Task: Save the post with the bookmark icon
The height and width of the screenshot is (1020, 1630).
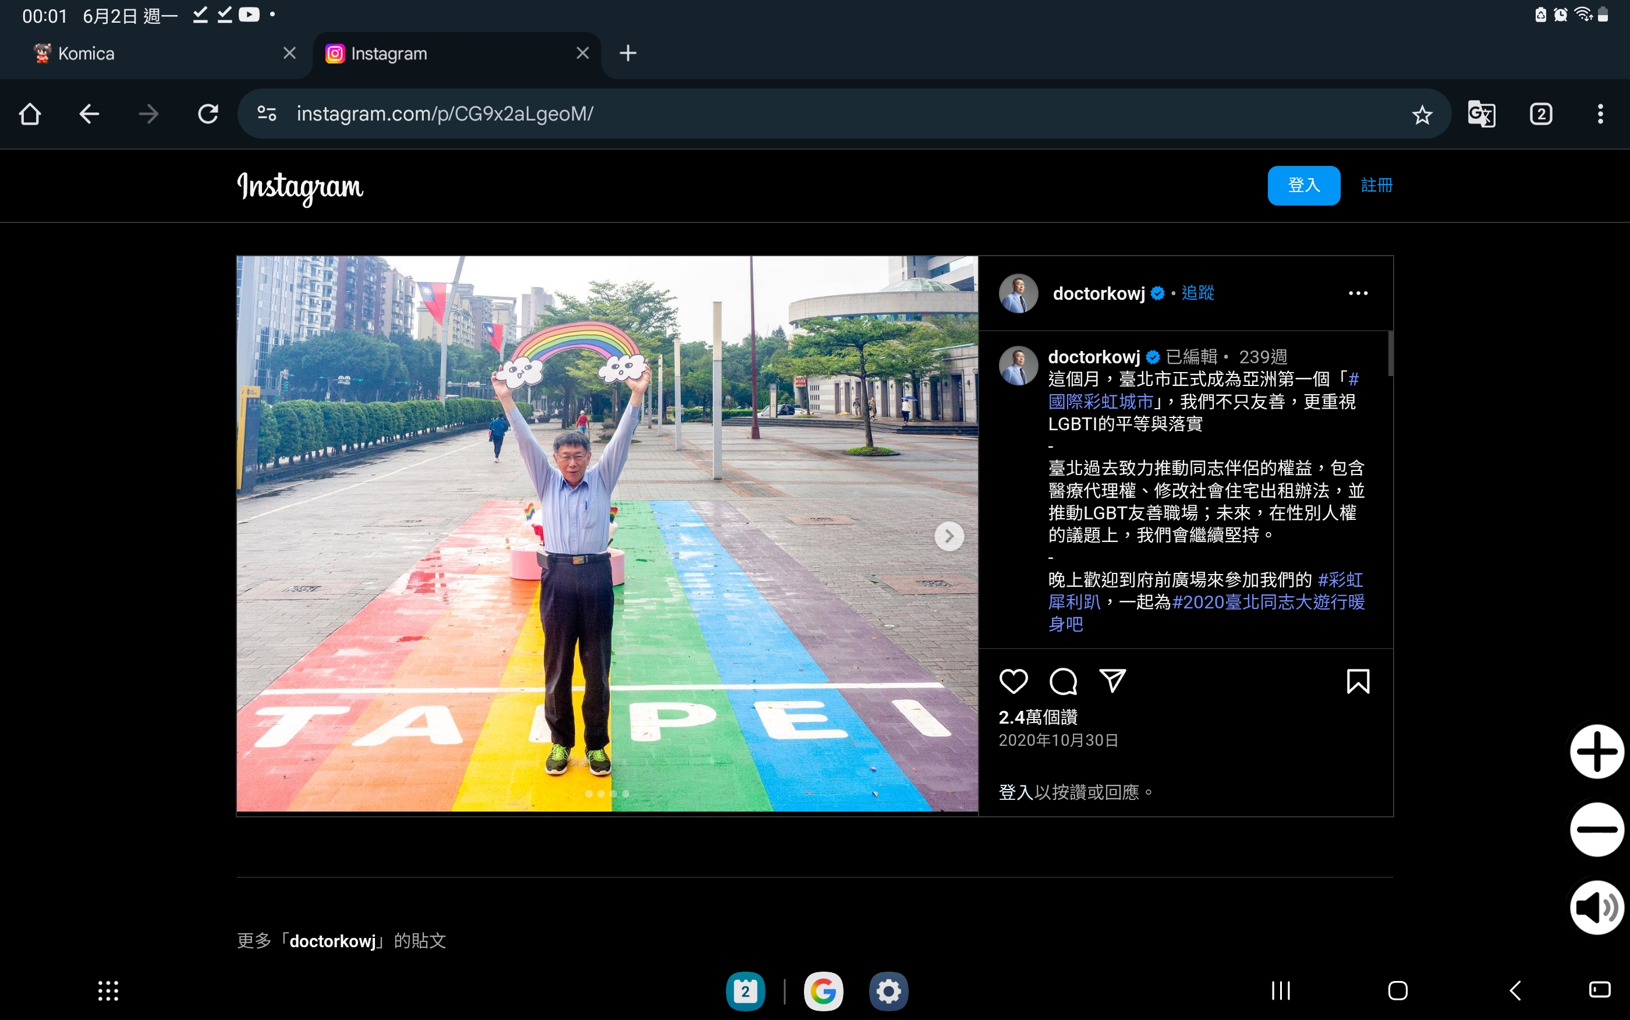Action: (x=1358, y=681)
